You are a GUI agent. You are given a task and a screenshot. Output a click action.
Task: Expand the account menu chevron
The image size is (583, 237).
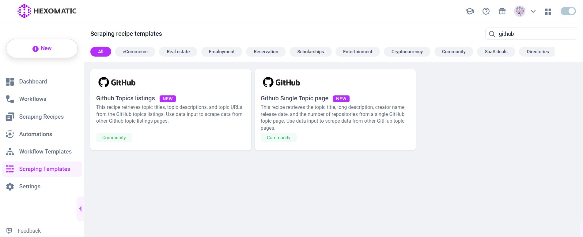coord(533,11)
